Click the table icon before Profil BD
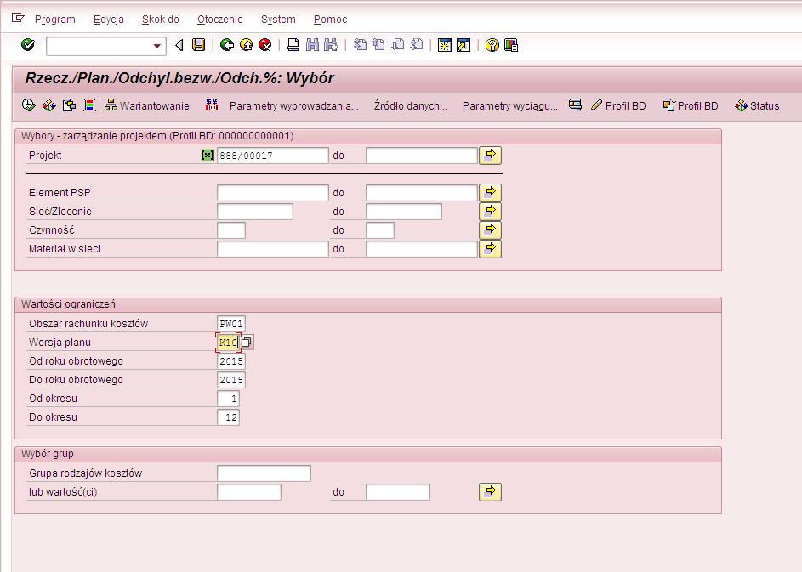The image size is (802, 572). point(575,105)
